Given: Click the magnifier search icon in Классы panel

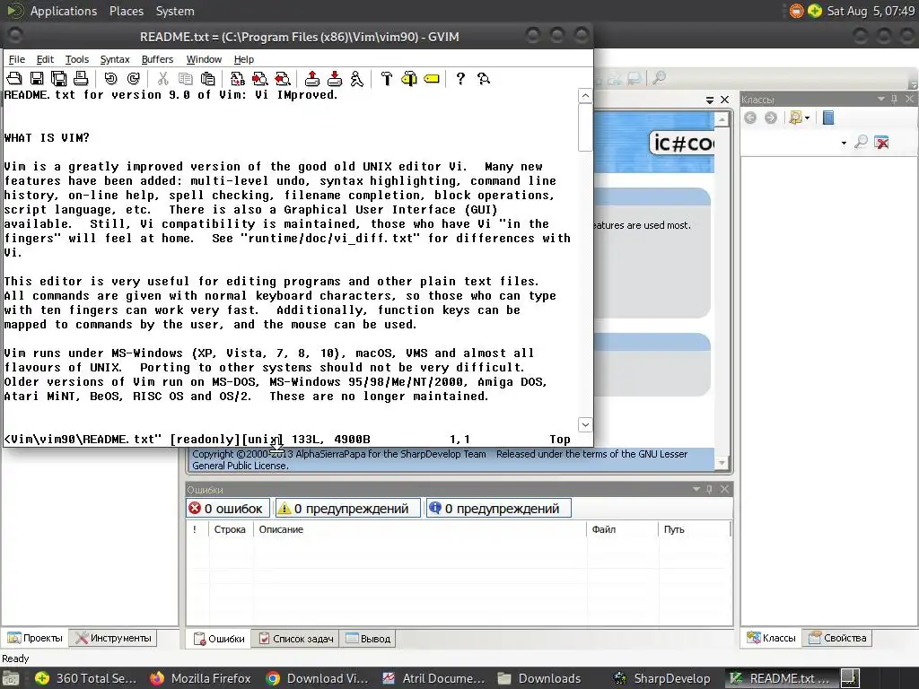Looking at the screenshot, I should click(x=861, y=142).
